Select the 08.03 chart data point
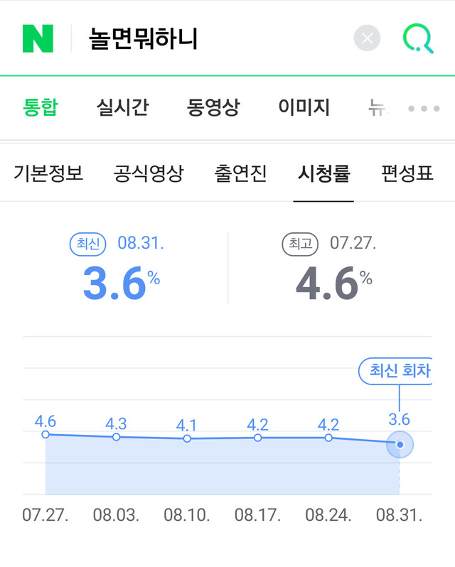 pyautogui.click(x=116, y=436)
